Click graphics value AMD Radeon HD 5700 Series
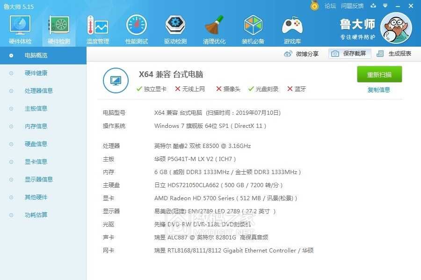Image resolution: width=421 pixels, height=280 pixels. point(225,198)
